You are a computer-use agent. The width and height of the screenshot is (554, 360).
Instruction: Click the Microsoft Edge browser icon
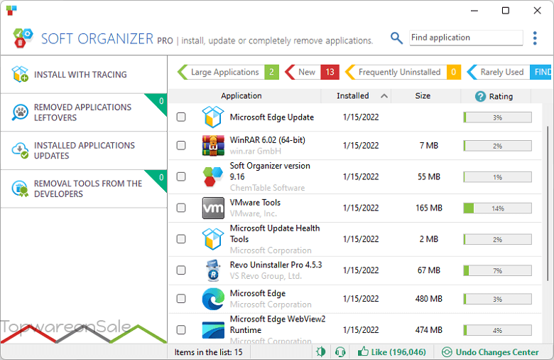pos(213,299)
